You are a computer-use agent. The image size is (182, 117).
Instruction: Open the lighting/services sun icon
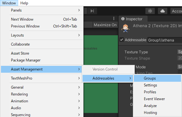click(150, 11)
